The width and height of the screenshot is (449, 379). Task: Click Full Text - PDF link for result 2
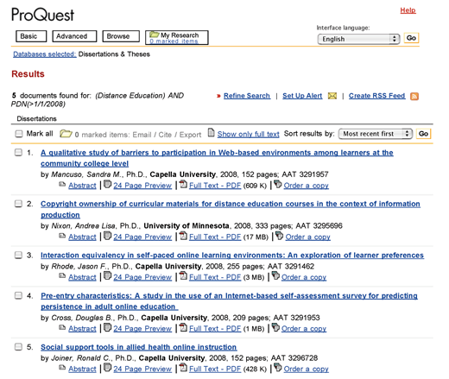[x=215, y=237]
